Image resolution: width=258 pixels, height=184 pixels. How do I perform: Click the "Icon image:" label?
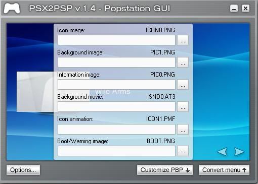click(x=71, y=30)
